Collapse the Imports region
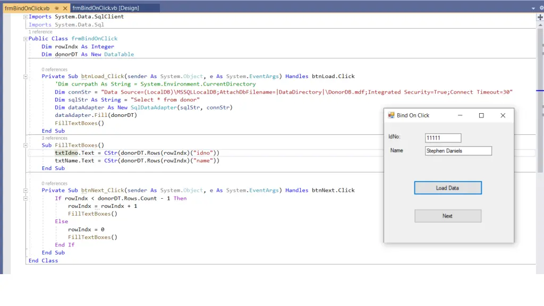 coord(25,16)
